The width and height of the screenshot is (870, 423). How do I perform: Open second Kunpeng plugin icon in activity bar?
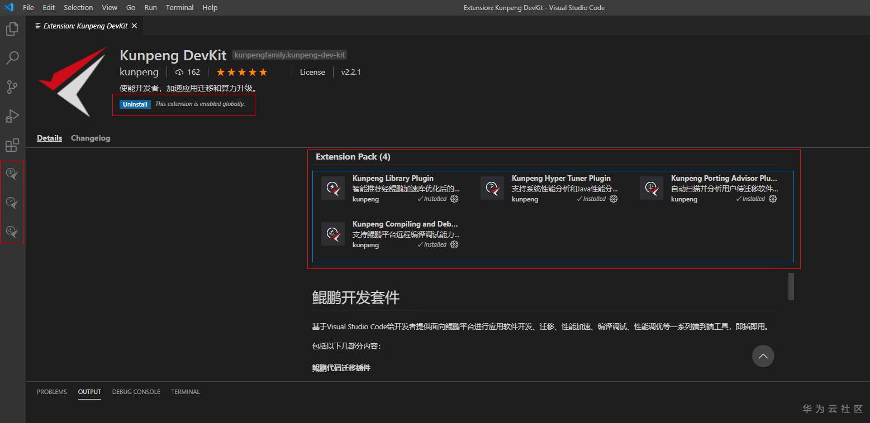(x=12, y=203)
